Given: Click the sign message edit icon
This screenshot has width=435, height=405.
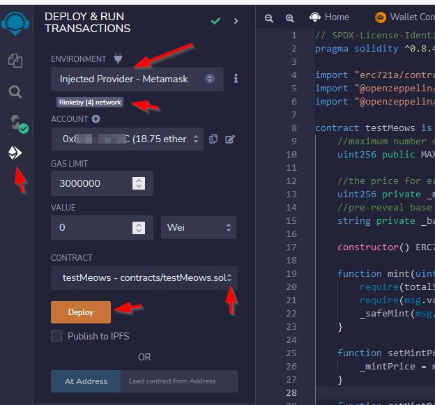Looking at the screenshot, I should coord(230,139).
